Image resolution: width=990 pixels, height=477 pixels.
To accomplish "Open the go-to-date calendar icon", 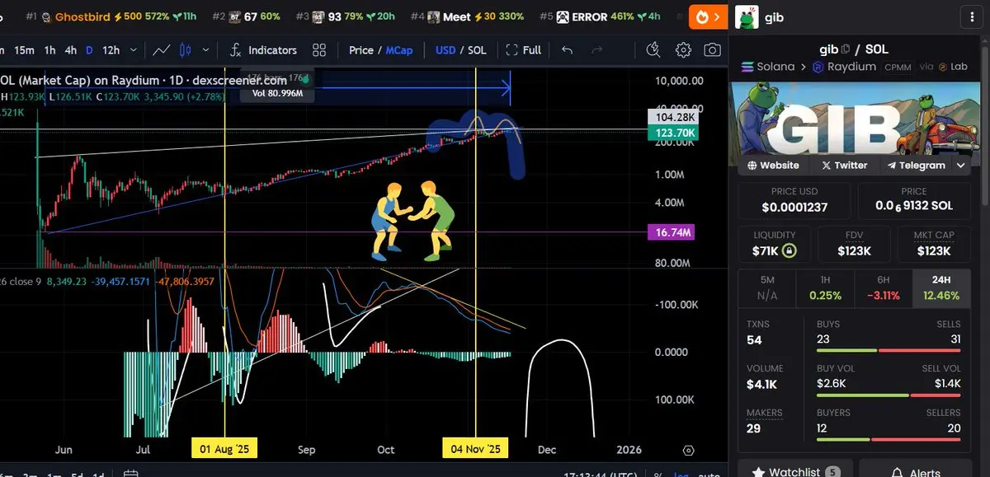I will [x=130, y=474].
